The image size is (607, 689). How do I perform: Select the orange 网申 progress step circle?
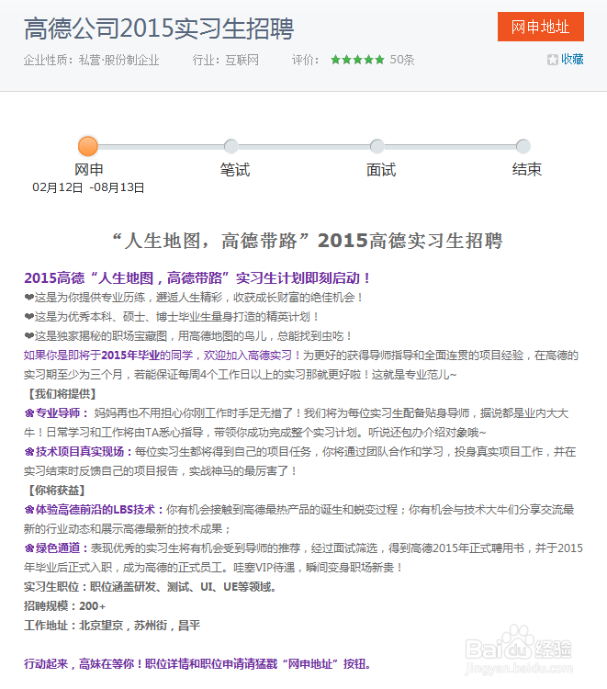[x=88, y=146]
